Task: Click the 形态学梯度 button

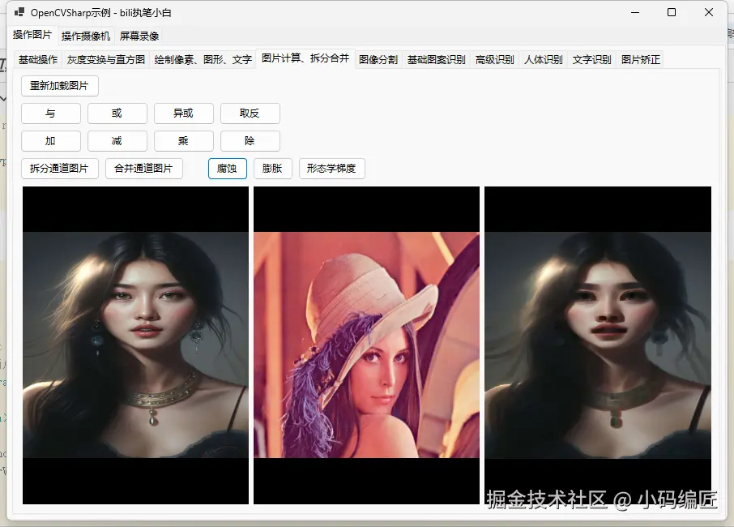Action: click(x=331, y=169)
